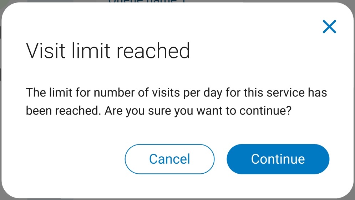Click the "Visit limit reached" heading

(108, 51)
